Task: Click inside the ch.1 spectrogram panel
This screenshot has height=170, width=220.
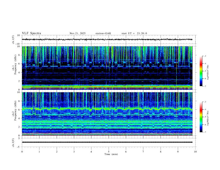Action: pyautogui.click(x=107, y=68)
